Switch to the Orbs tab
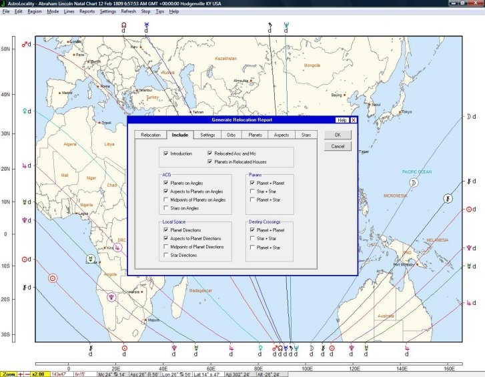 pos(231,135)
